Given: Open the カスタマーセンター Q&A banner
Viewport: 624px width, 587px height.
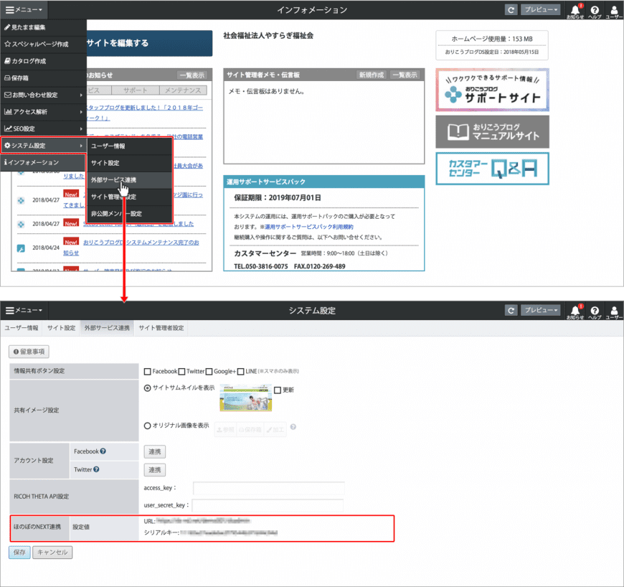Looking at the screenshot, I should point(492,169).
